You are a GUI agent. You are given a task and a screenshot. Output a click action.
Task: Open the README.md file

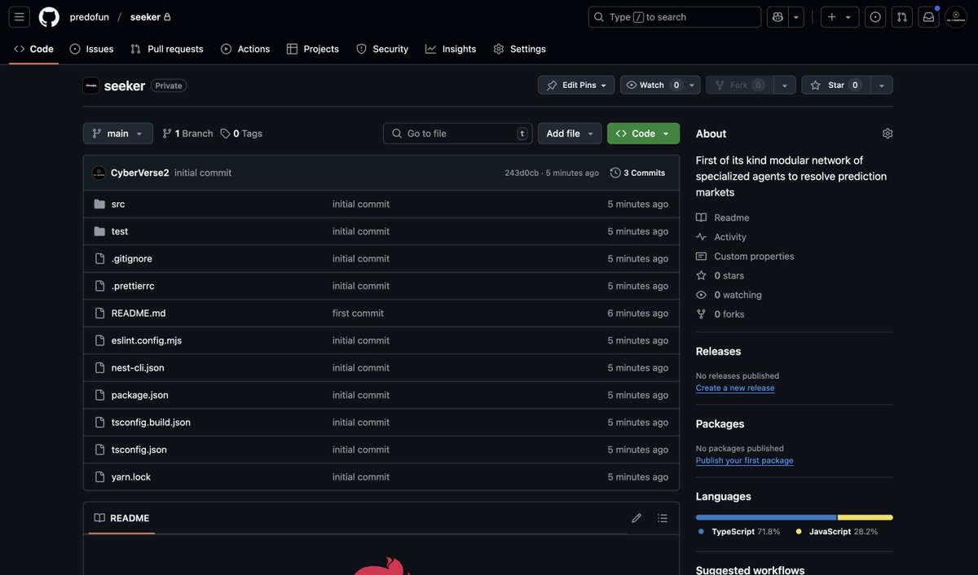coord(139,314)
